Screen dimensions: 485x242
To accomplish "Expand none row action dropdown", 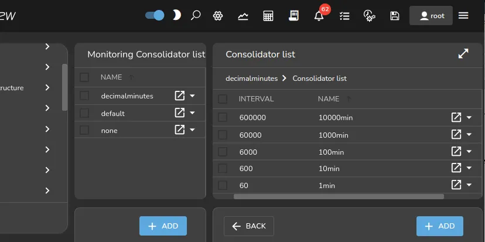I will tap(192, 130).
